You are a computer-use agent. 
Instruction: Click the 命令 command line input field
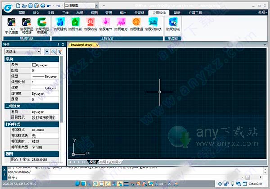tap(124, 177)
